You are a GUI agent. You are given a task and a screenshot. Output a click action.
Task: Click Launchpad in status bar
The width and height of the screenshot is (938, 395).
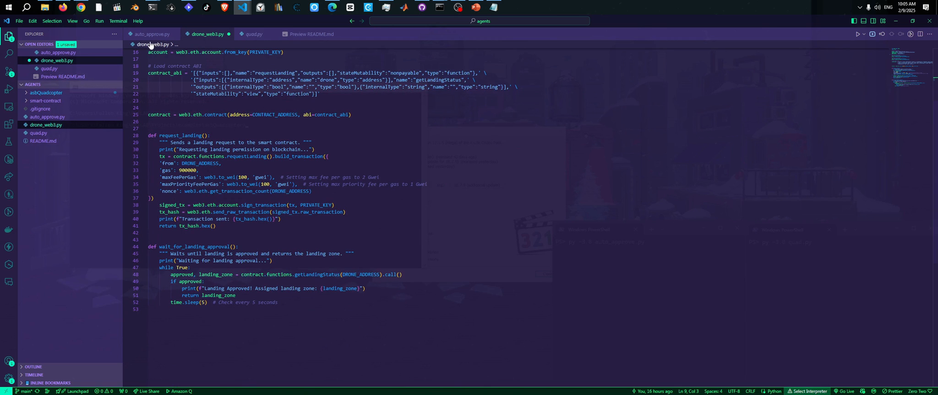tap(72, 391)
